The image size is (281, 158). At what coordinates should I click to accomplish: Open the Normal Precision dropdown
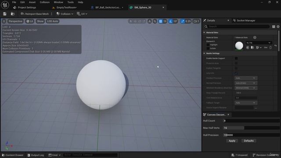246,83
